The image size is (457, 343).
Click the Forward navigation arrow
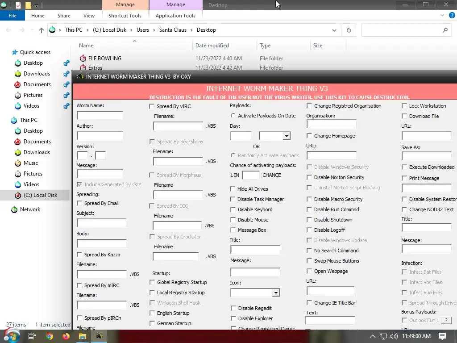point(21,30)
